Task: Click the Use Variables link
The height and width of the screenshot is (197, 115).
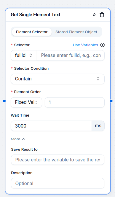Action: coord(85,45)
